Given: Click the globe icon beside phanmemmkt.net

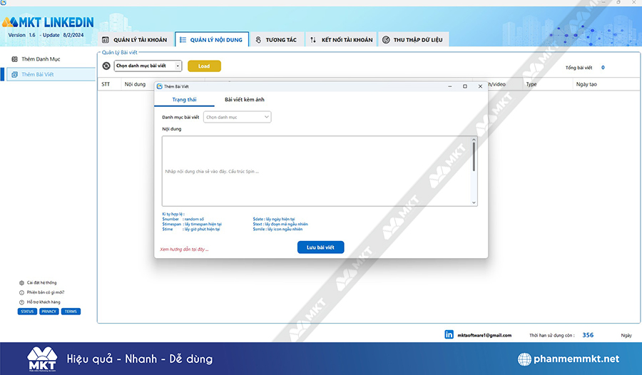Looking at the screenshot, I should coord(524,359).
